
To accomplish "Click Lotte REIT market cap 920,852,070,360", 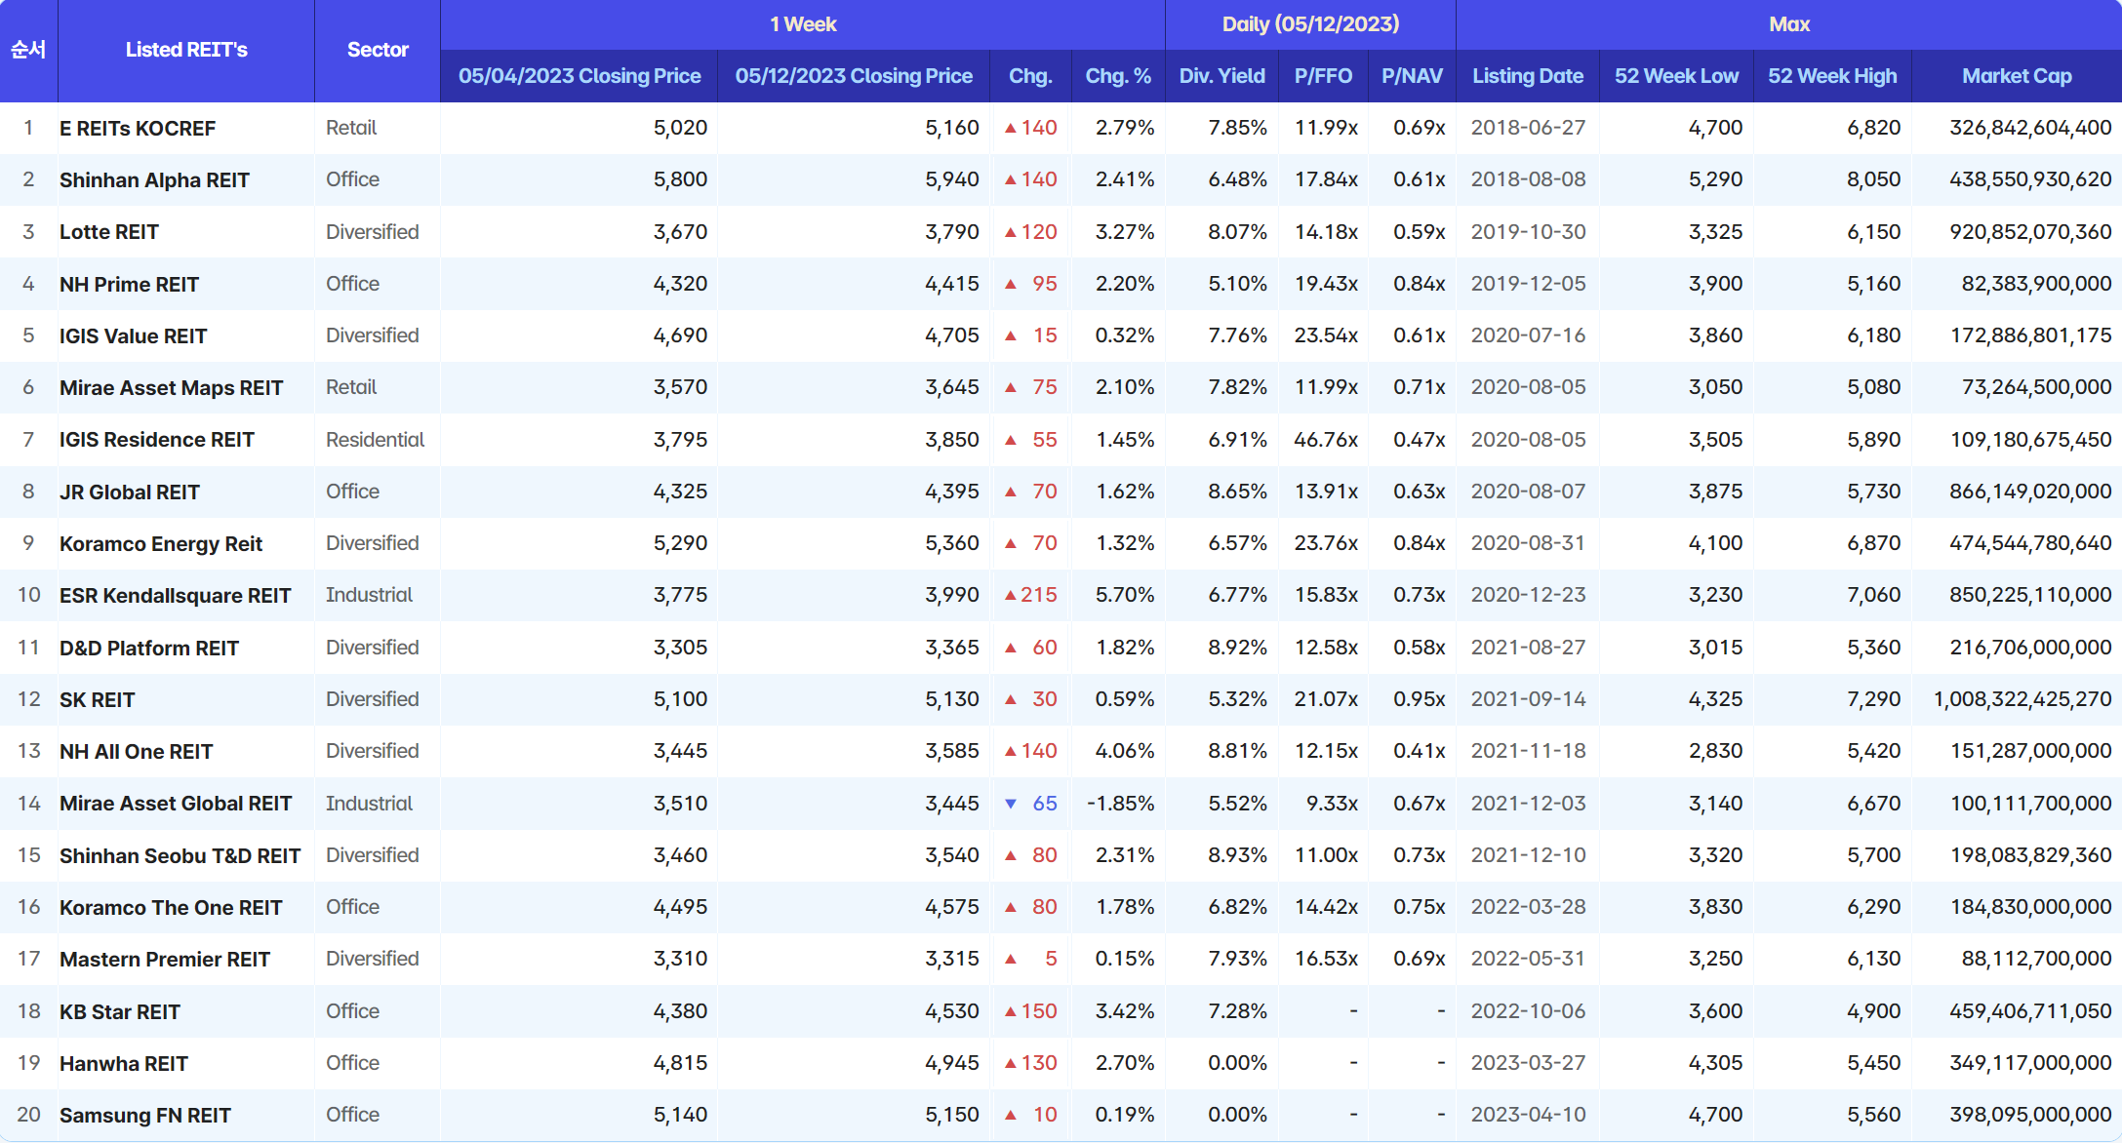I will pos(2030,232).
